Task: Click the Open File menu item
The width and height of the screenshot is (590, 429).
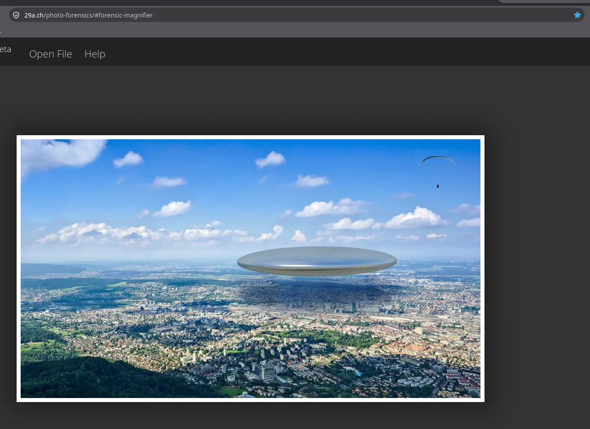Action: [x=50, y=54]
